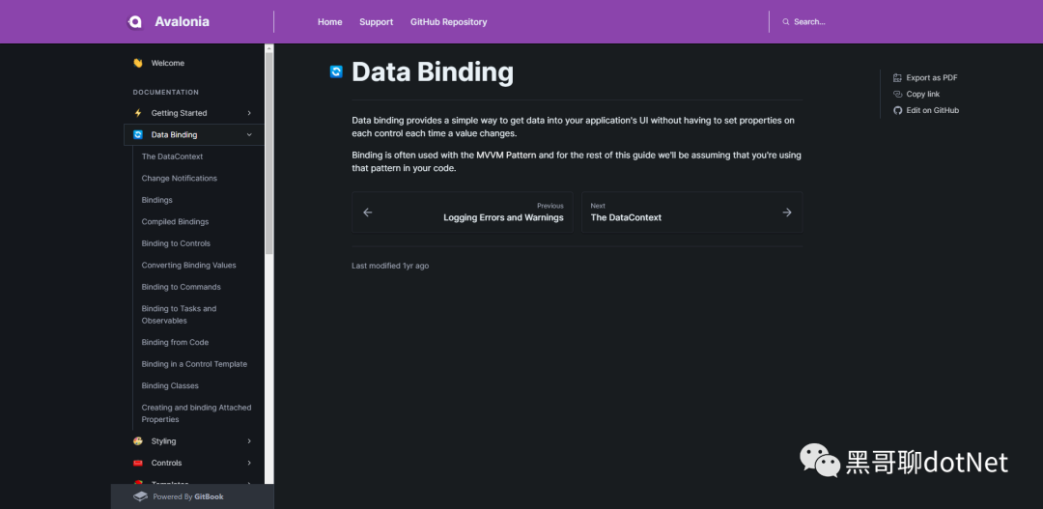Image resolution: width=1043 pixels, height=509 pixels.
Task: Click the GitBook logo icon
Action: pyautogui.click(x=140, y=496)
